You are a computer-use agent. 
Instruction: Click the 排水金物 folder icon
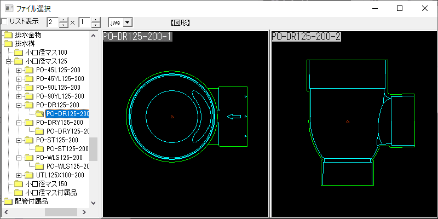8,35
